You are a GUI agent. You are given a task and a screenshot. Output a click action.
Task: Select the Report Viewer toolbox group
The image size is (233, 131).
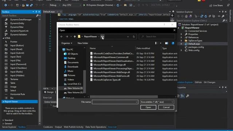click(20, 102)
